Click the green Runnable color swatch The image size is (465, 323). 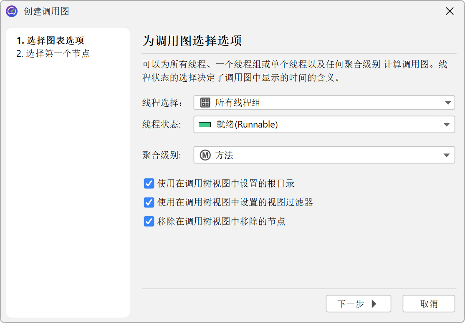[205, 124]
